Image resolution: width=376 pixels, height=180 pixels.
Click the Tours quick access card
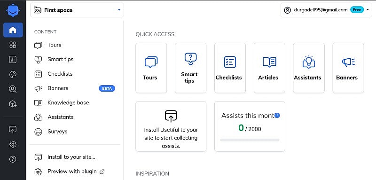[151, 68]
